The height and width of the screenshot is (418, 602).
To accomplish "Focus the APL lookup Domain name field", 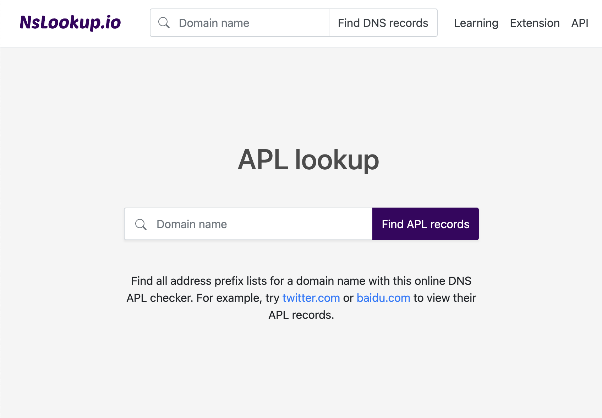I will (248, 224).
